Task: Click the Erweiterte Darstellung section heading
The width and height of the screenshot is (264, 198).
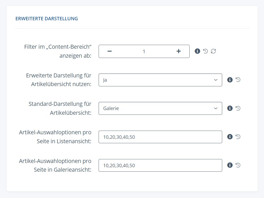Action: coord(47,19)
